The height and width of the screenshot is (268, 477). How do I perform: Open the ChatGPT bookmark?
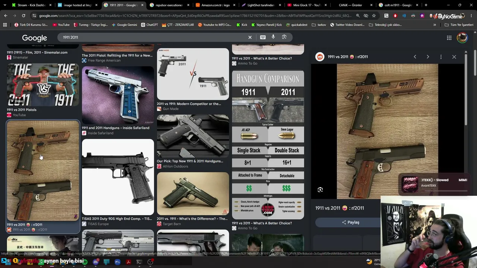149,25
